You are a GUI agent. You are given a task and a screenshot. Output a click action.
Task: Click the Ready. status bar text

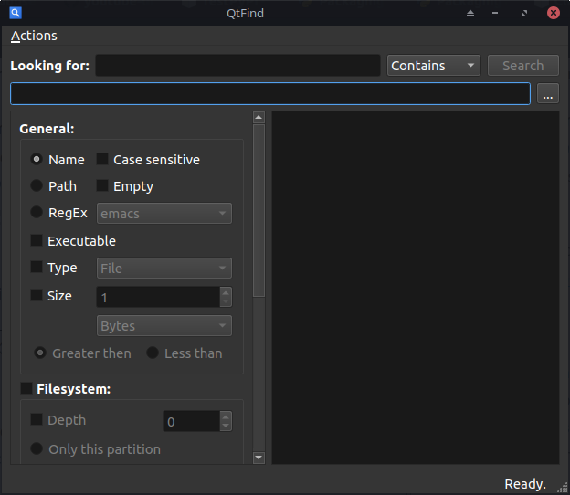[x=525, y=484]
